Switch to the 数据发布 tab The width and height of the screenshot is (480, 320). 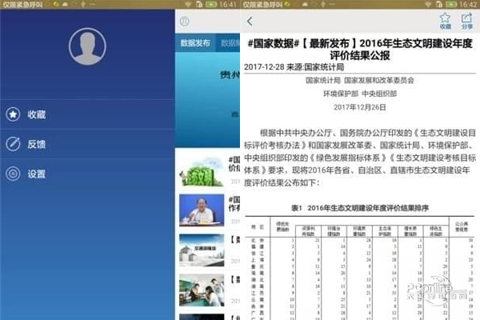[195, 43]
